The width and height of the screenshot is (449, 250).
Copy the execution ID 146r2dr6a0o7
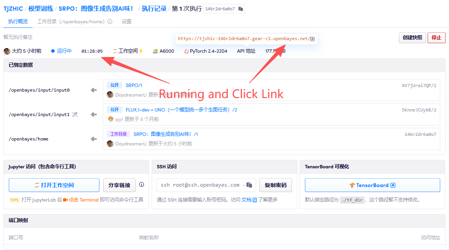pyautogui.click(x=241, y=9)
